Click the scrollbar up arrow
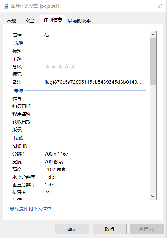 pyautogui.click(x=153, y=35)
